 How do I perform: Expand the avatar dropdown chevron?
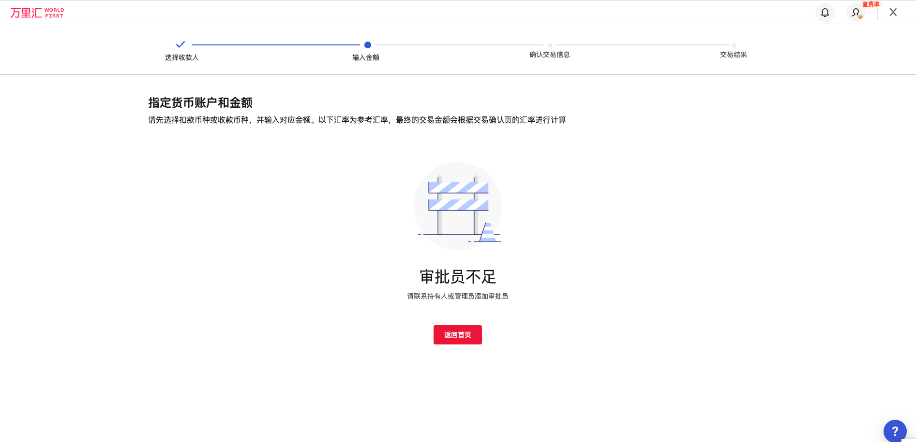861,16
